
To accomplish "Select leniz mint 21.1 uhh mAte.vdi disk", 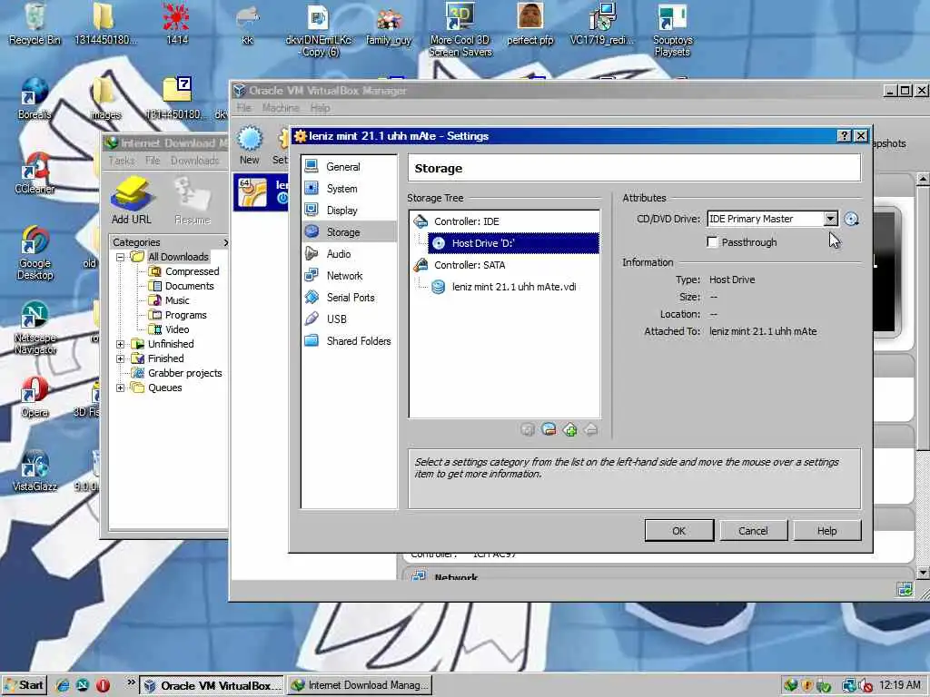I will tap(513, 287).
